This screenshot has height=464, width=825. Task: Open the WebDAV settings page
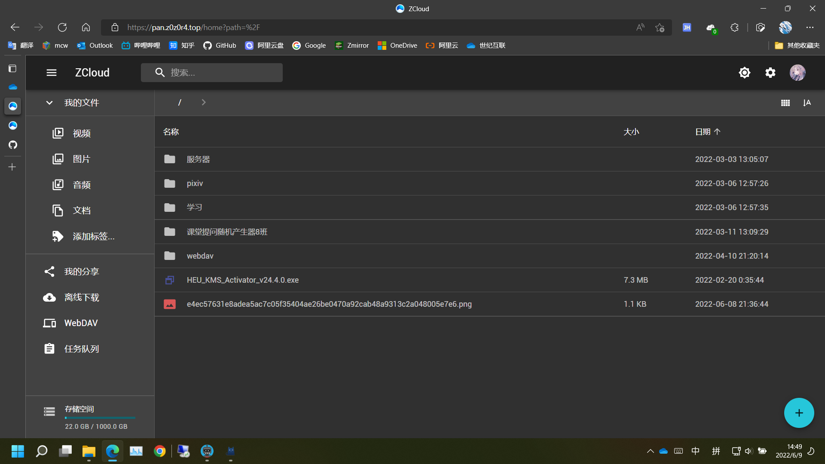pyautogui.click(x=81, y=323)
